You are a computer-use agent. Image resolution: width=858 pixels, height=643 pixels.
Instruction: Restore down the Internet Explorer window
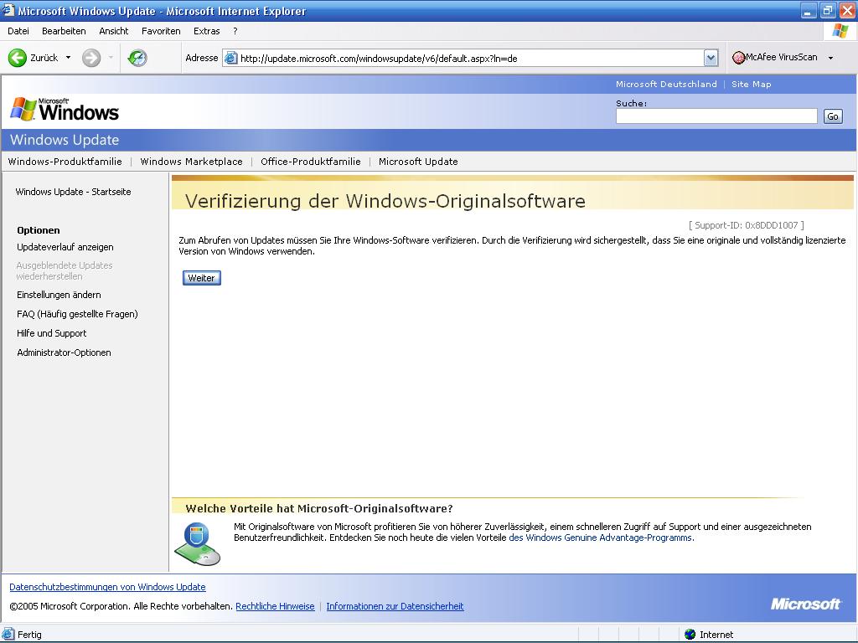[x=828, y=10]
